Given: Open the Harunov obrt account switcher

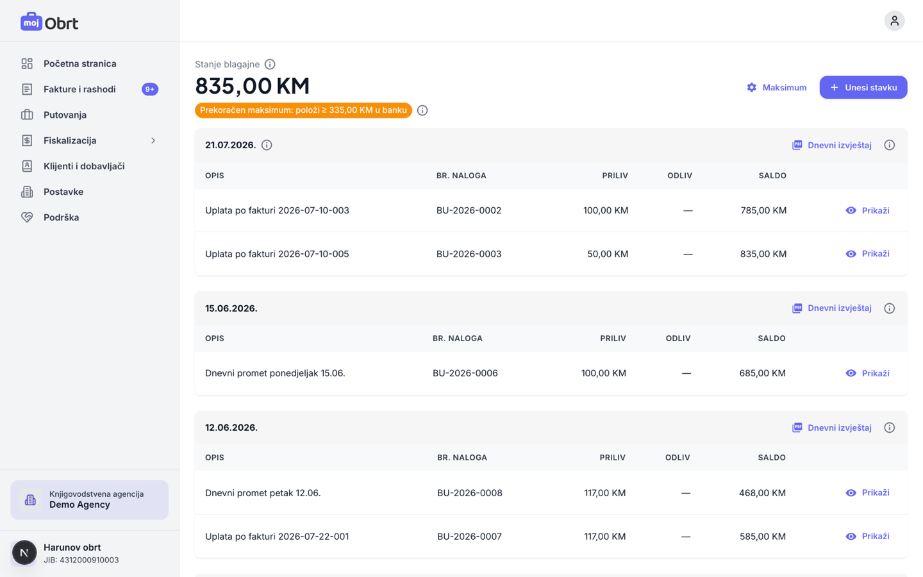Looking at the screenshot, I should [90, 553].
